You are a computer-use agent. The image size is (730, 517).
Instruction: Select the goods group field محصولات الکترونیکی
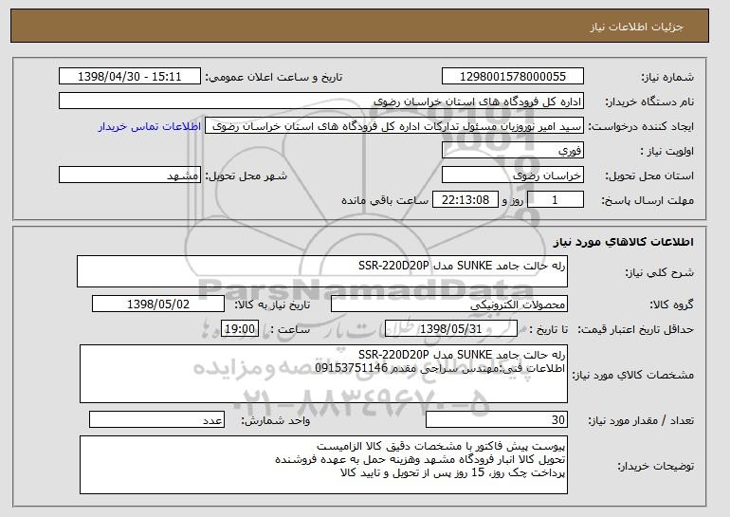coord(449,305)
